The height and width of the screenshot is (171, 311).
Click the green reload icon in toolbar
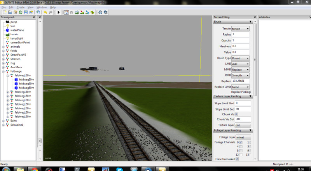point(20,12)
